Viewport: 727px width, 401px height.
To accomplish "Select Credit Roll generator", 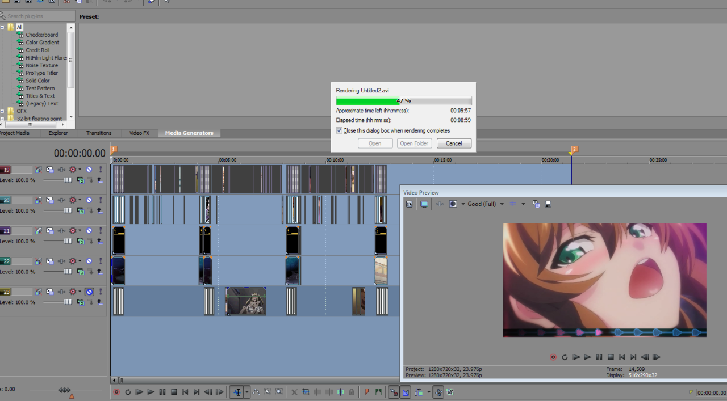I will 37,50.
